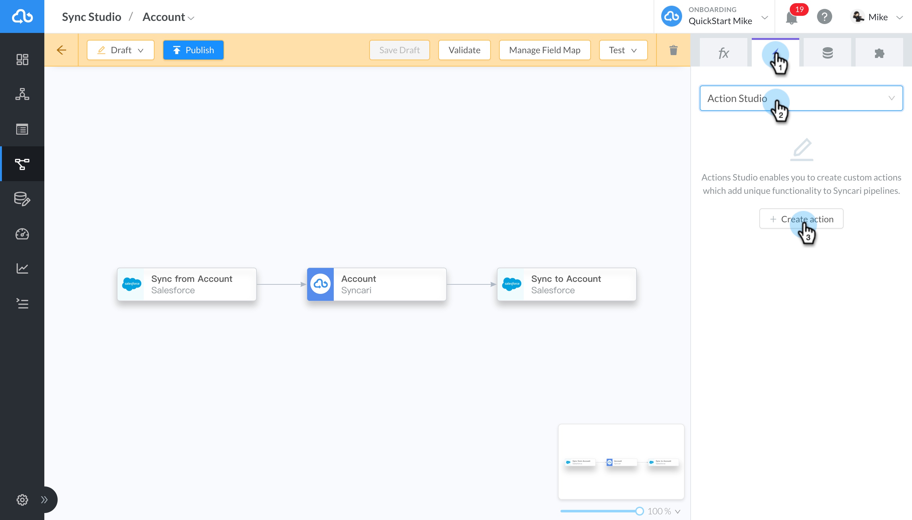The height and width of the screenshot is (520, 912).
Task: Select the Sync Studio pipeline icon in sidebar
Action: [x=22, y=164]
